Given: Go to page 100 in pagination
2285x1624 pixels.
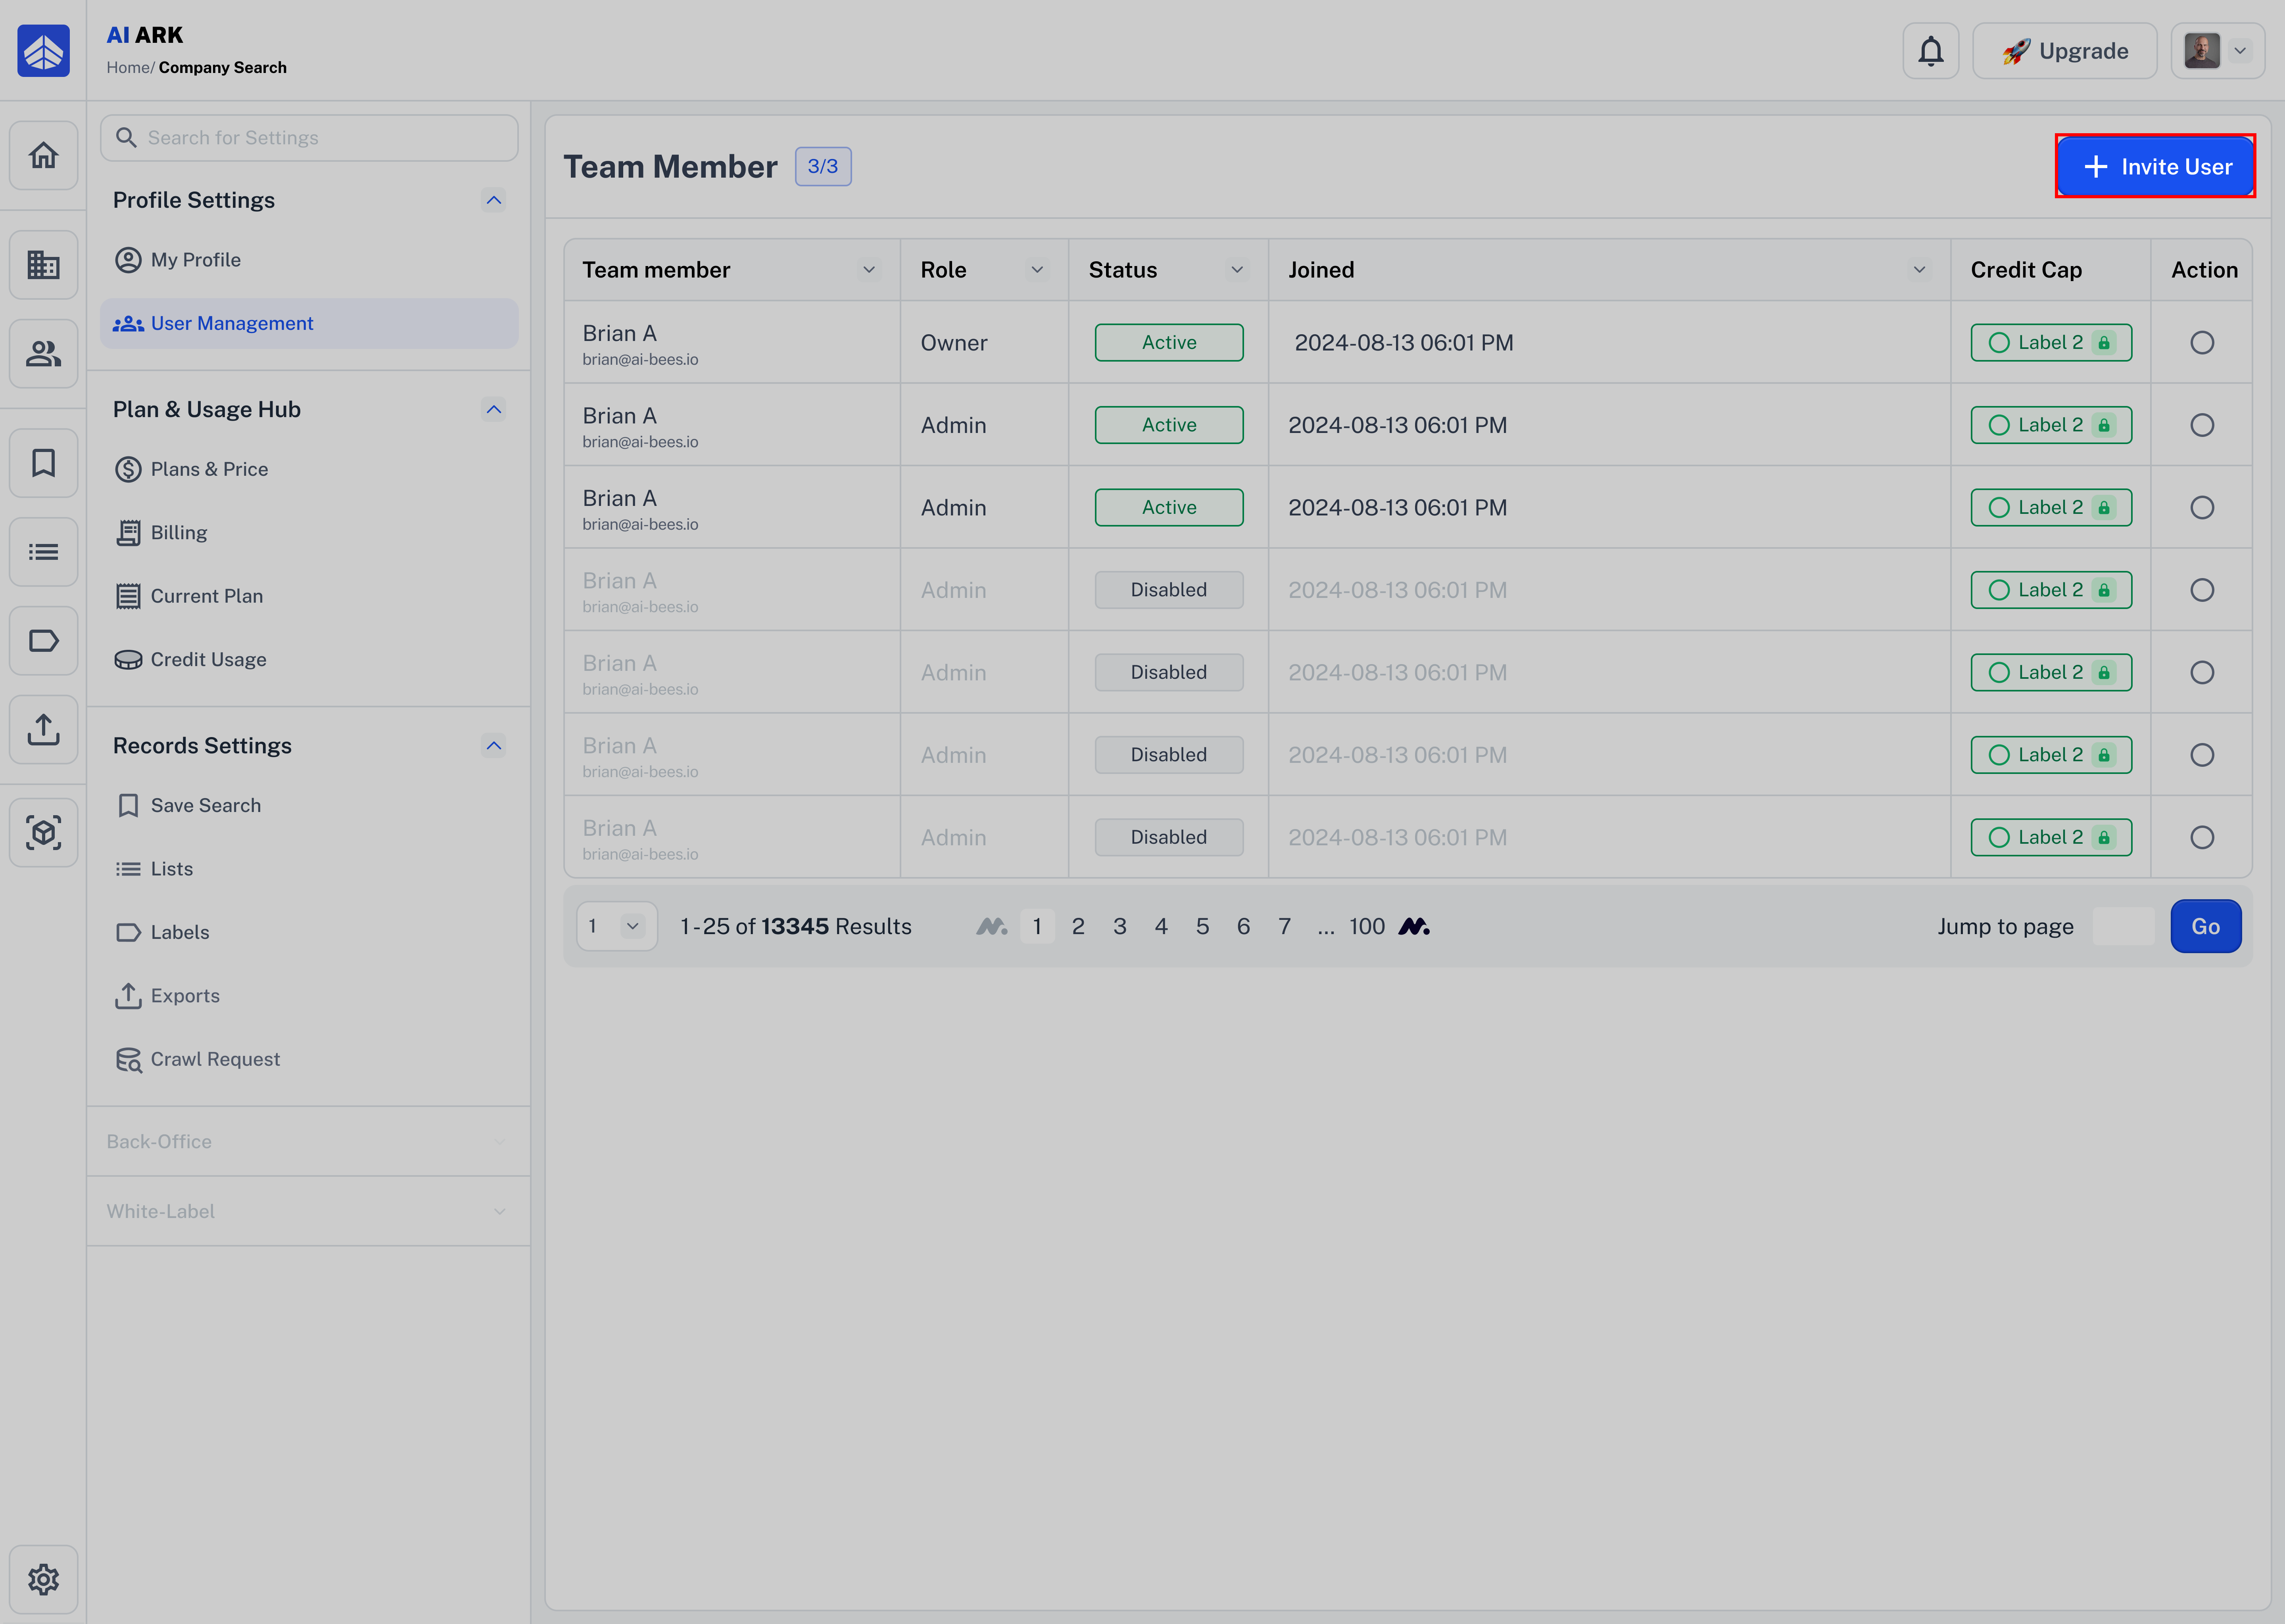Looking at the screenshot, I should click(x=1367, y=926).
